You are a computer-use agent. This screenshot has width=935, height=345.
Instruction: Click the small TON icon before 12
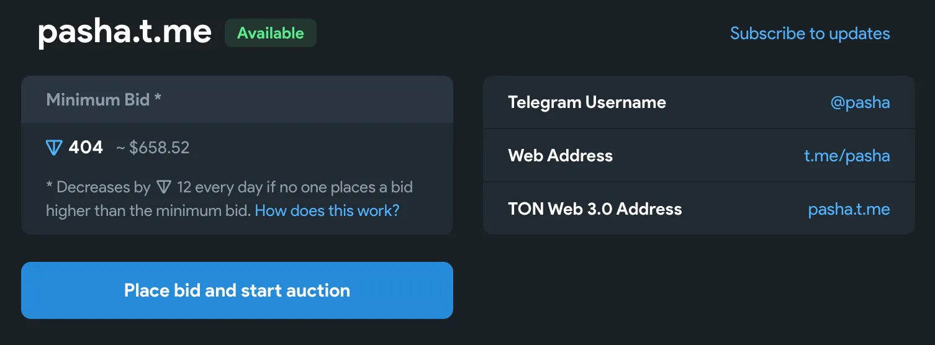pyautogui.click(x=164, y=187)
